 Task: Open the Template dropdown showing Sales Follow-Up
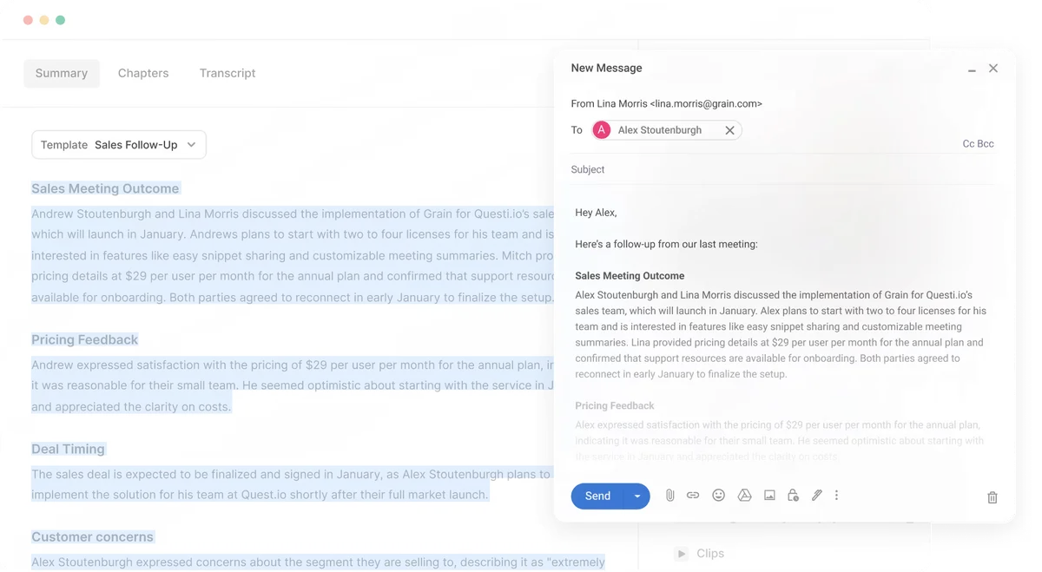[x=119, y=145]
